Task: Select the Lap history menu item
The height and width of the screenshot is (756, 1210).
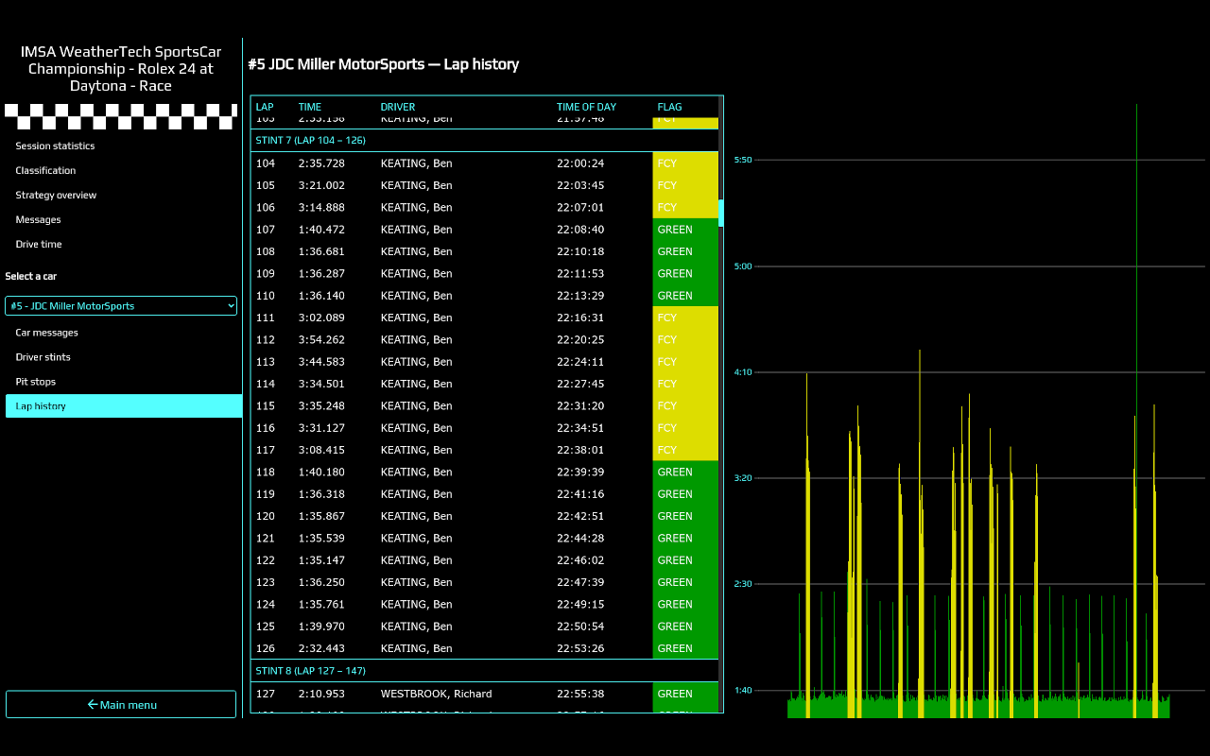Action: tap(124, 406)
